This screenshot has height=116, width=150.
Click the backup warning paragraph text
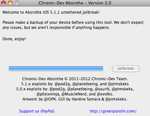[73, 25]
